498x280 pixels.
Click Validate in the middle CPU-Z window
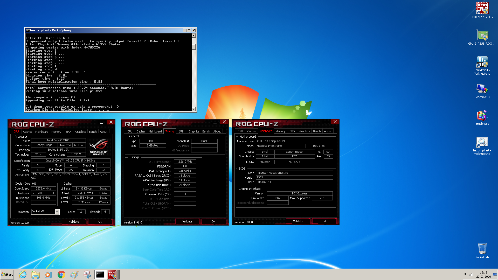(x=187, y=221)
